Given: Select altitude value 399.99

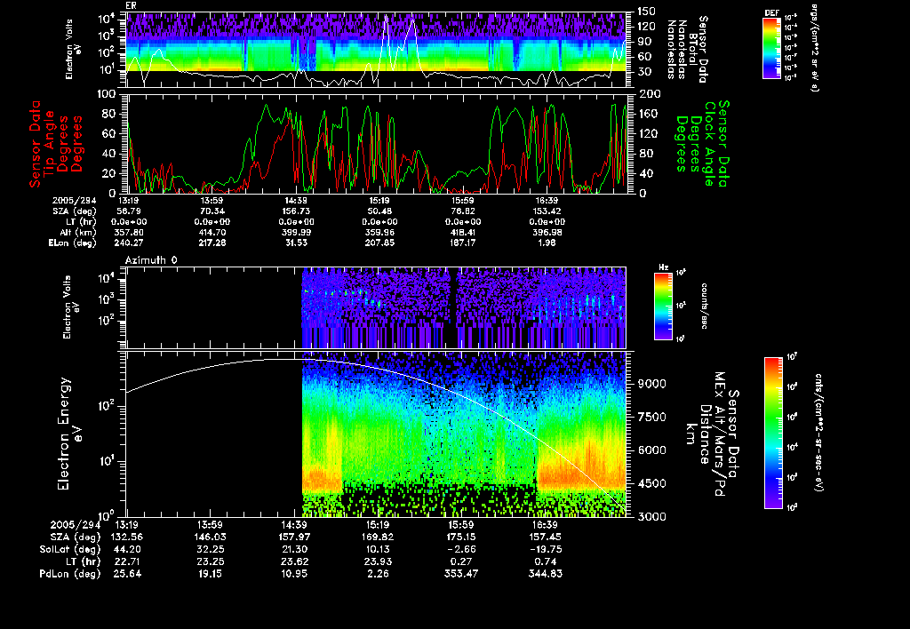Looking at the screenshot, I should click(295, 232).
